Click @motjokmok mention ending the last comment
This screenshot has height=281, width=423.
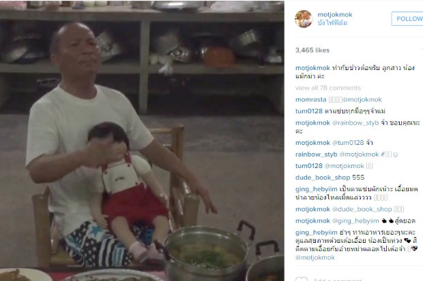(x=315, y=258)
